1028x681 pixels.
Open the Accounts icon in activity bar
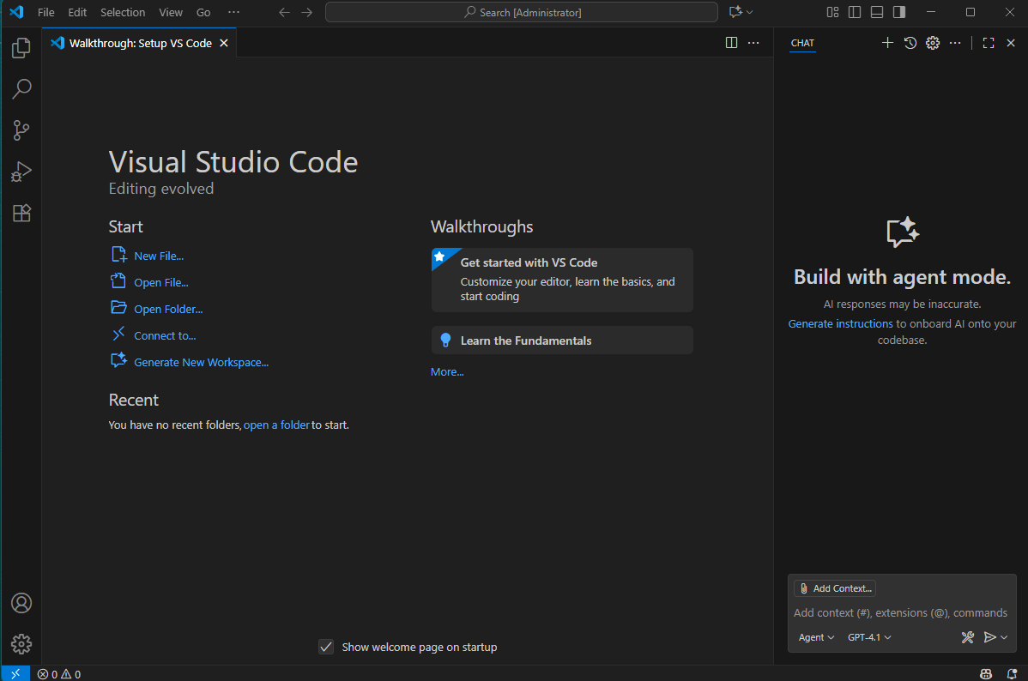point(21,603)
